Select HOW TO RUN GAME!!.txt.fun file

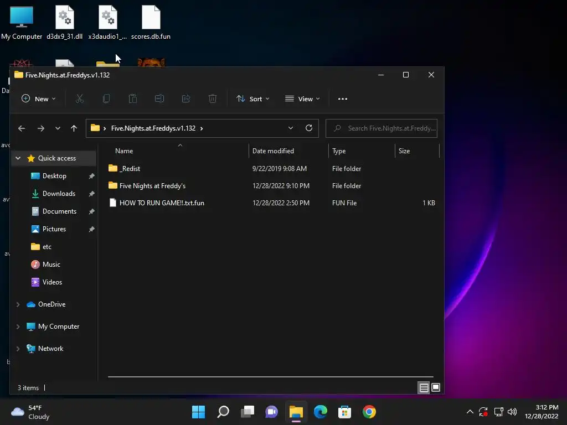(x=272, y=203)
